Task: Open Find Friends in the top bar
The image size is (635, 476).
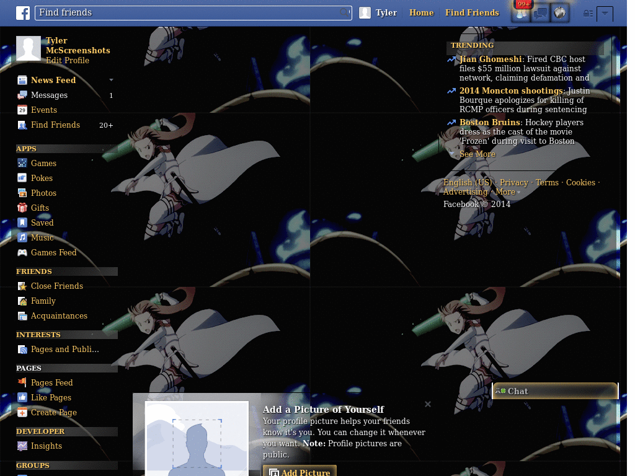Action: pyautogui.click(x=472, y=12)
